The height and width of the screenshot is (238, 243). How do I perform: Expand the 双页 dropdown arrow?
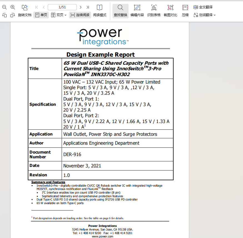[x=66, y=15]
